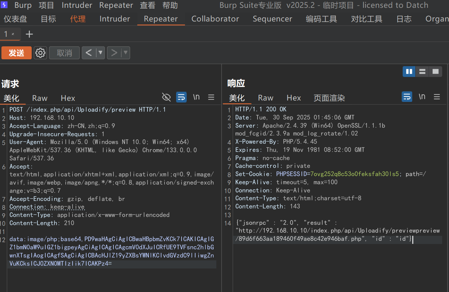Switch to 日志 tab

tap(404, 19)
